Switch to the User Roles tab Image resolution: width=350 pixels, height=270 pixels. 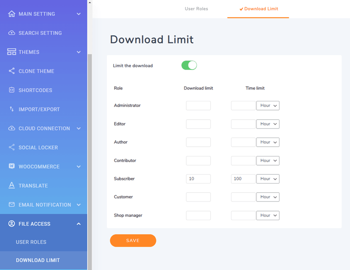pos(196,9)
